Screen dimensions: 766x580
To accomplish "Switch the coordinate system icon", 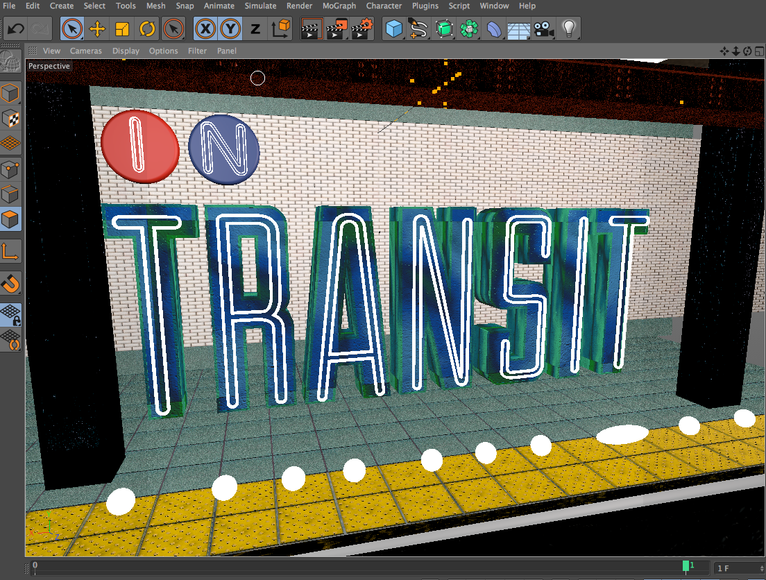I will [x=282, y=29].
